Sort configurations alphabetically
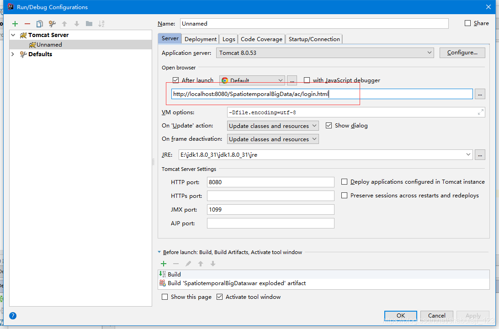499x329 pixels. [x=101, y=24]
